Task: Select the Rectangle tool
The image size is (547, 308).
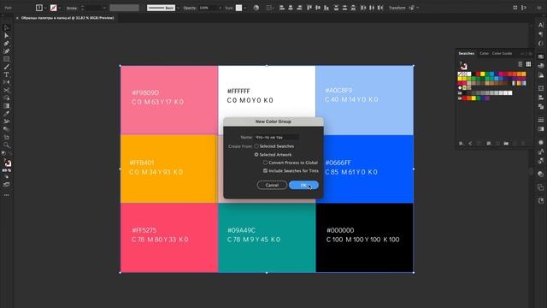Action: 6,59
